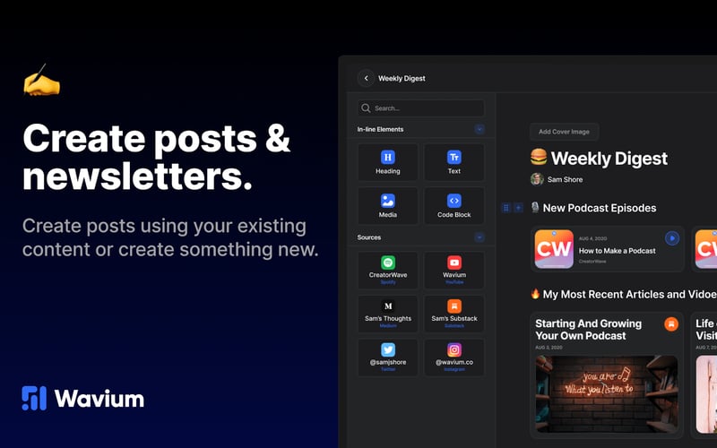Open the @wavium.co Instagram source
Image resolution: width=717 pixels, height=448 pixels.
(x=454, y=358)
